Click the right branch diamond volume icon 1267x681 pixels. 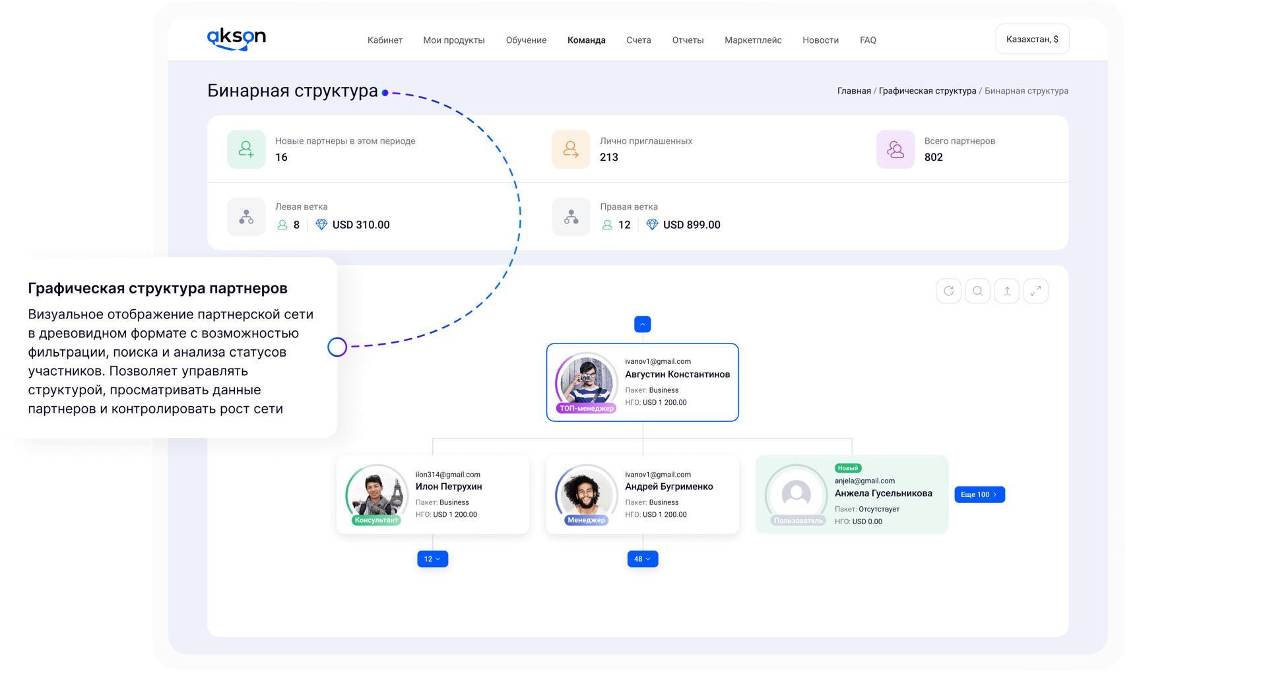[x=652, y=225]
